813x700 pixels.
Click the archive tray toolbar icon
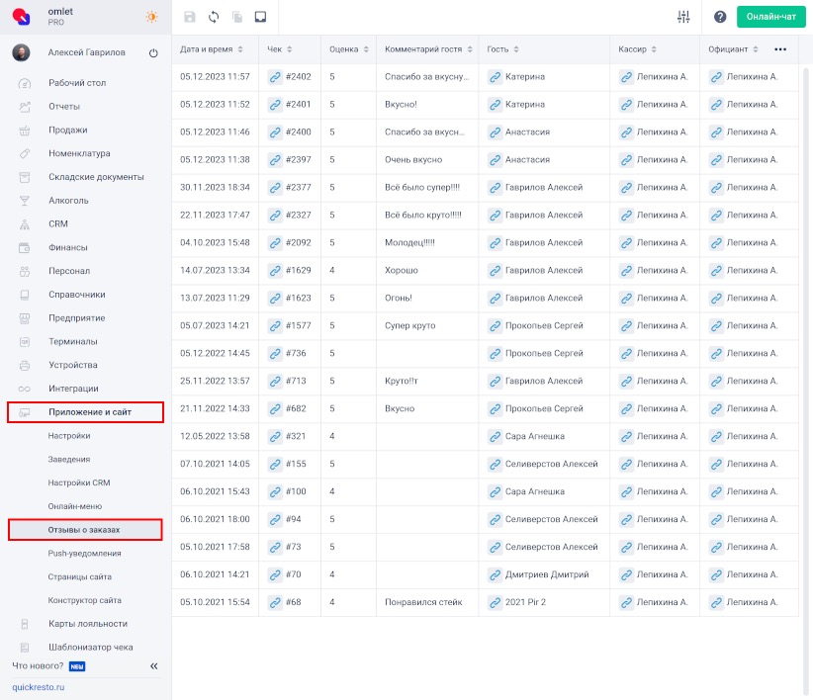click(x=260, y=17)
